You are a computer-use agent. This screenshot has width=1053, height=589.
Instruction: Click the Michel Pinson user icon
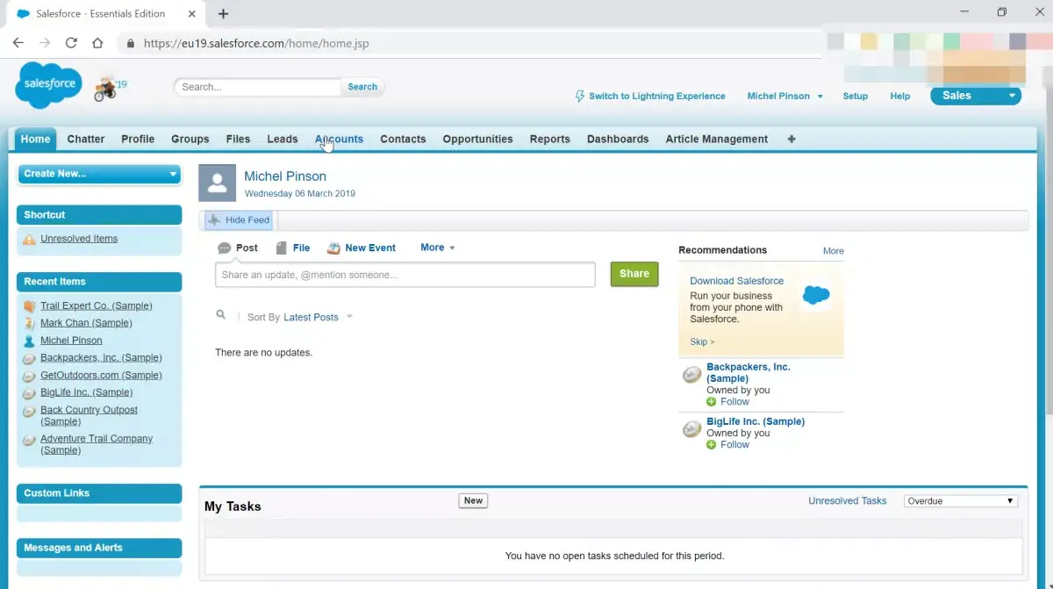[30, 341]
